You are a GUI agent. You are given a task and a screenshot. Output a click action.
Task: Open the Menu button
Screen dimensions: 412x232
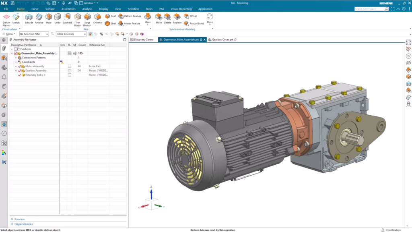pyautogui.click(x=9, y=34)
